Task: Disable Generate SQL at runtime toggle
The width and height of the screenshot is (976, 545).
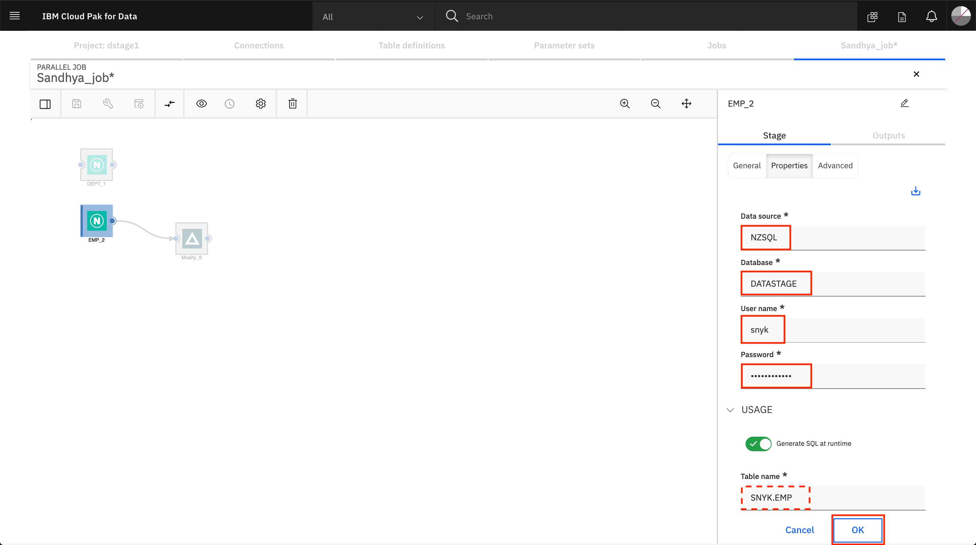Action: point(758,443)
